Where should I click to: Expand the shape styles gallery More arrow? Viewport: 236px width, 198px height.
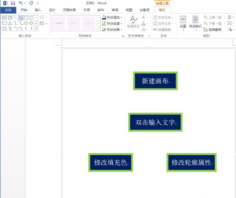(x=99, y=28)
